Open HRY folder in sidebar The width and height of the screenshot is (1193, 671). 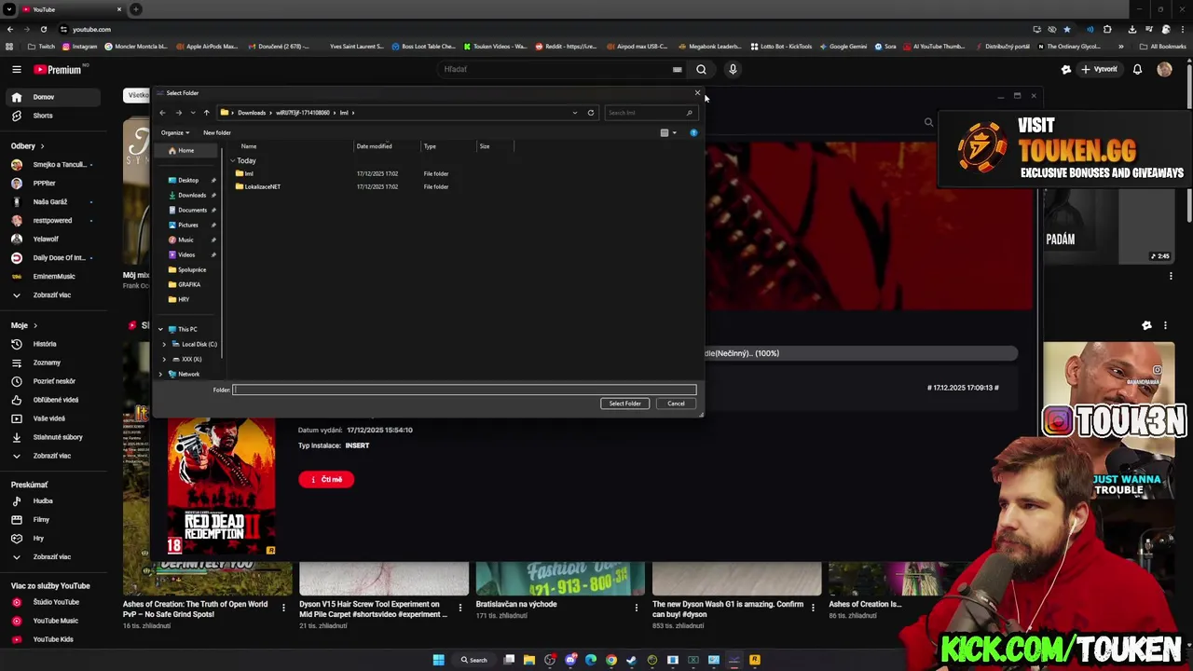[x=184, y=299]
